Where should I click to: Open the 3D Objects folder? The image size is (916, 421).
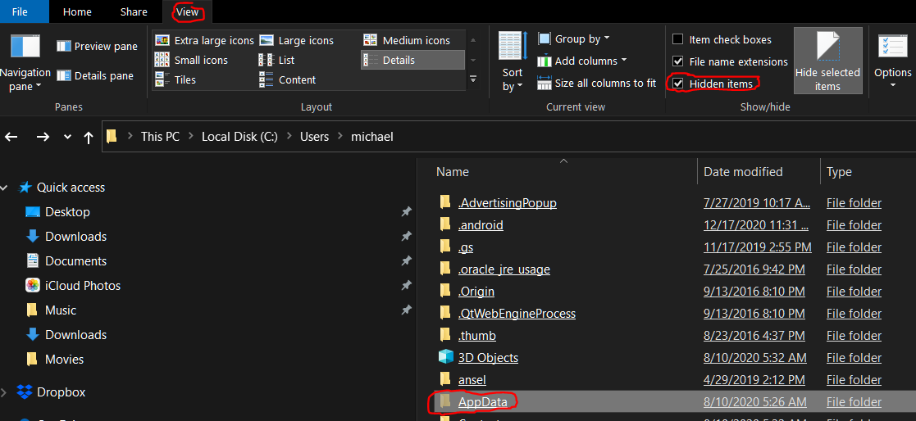tap(488, 358)
